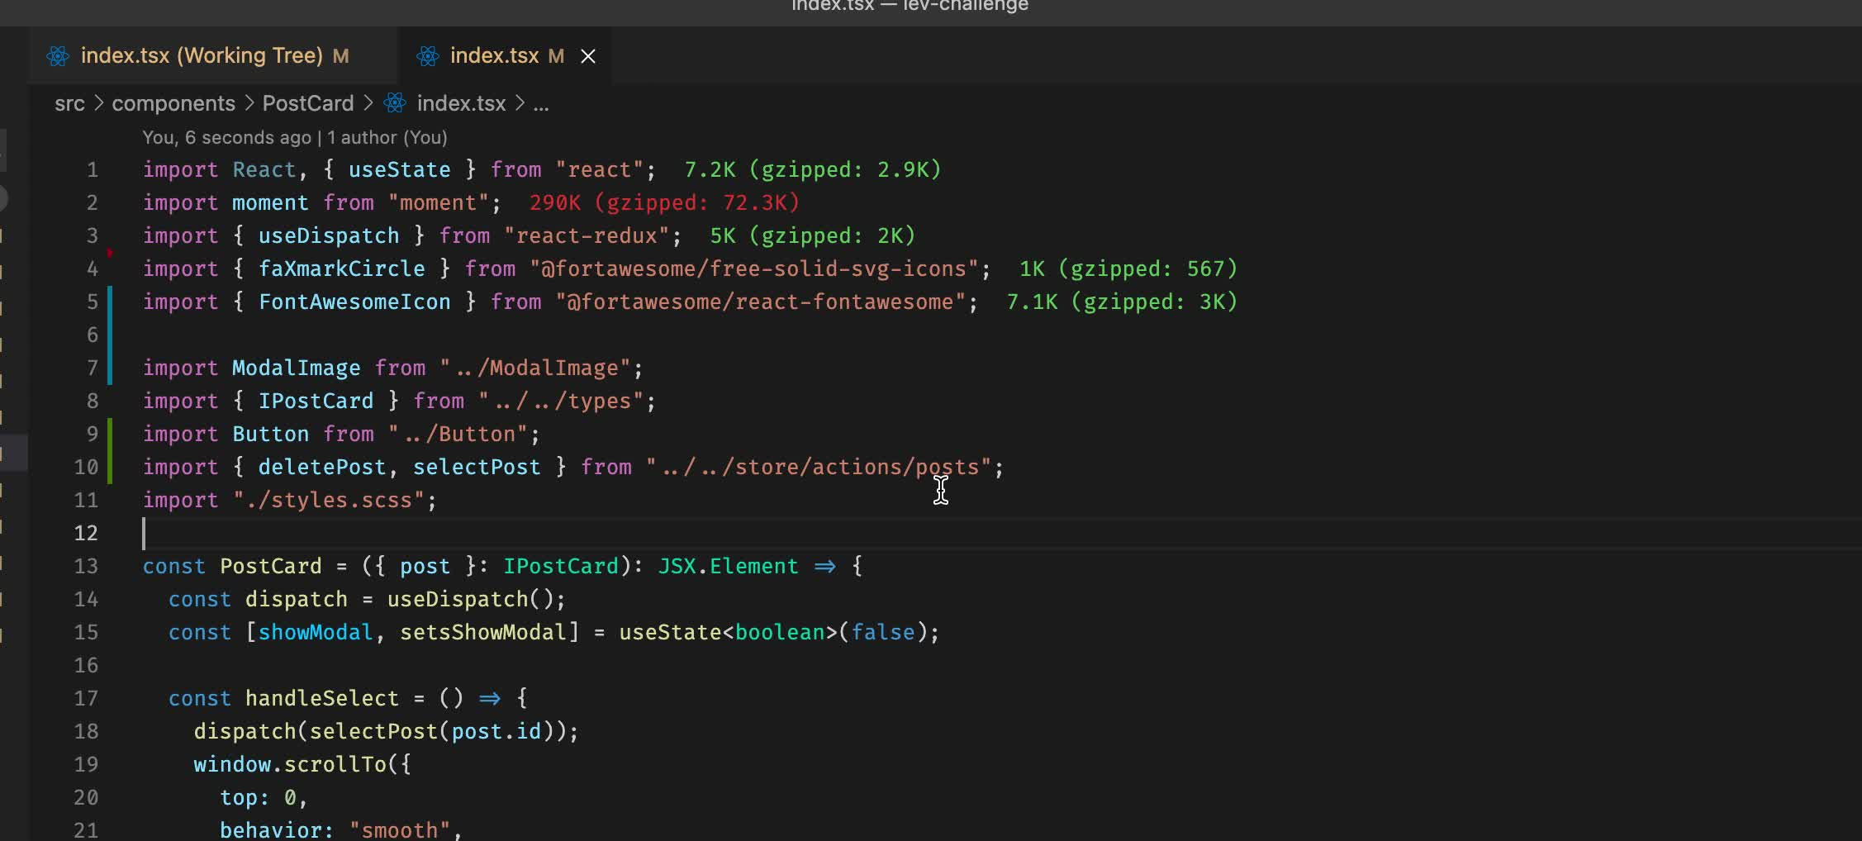Open the components breadcrumb segment
The image size is (1862, 841).
coord(173,103)
